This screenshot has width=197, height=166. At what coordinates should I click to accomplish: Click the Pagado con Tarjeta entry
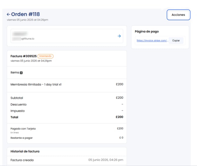click(23, 129)
